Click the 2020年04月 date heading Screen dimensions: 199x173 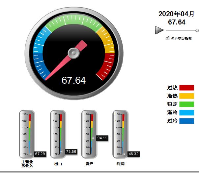point(177,14)
